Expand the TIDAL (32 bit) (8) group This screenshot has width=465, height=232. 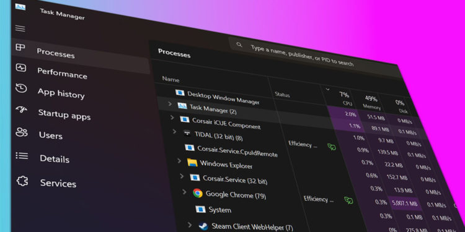pos(174,131)
